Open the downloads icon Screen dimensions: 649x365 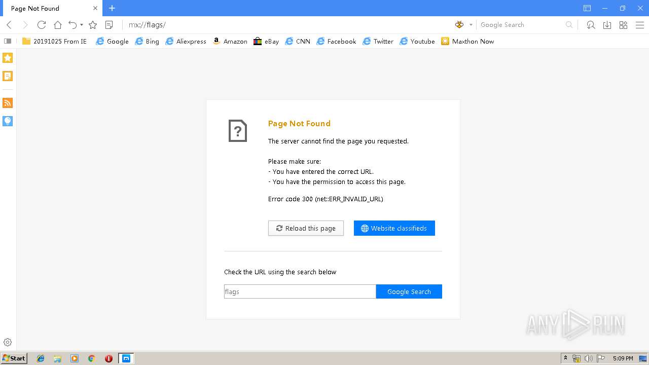click(607, 25)
